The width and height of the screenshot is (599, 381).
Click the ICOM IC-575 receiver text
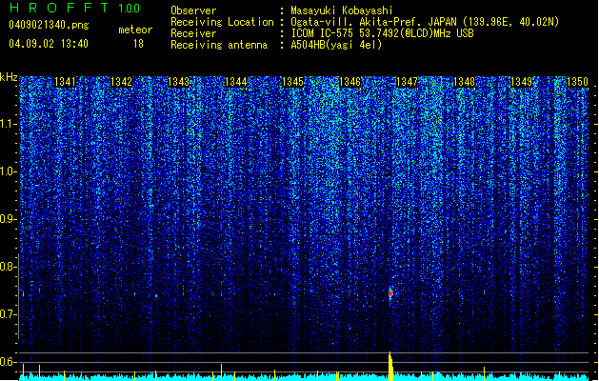pos(382,33)
